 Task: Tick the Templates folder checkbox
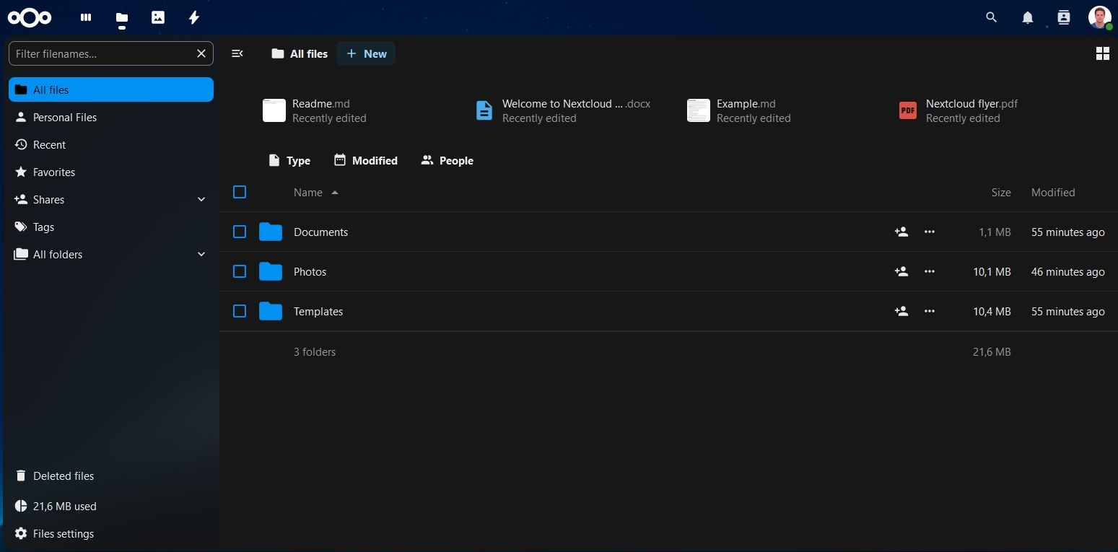pos(240,311)
